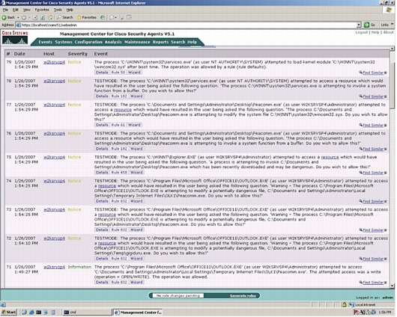Open Details for event 79
The height and width of the screenshot is (317, 397).
pos(102,73)
